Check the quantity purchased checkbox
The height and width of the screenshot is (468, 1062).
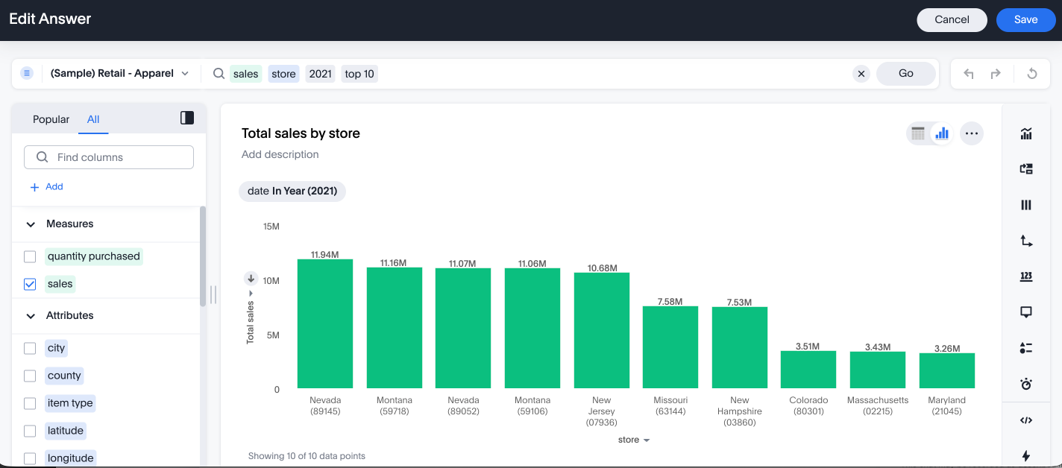(30, 256)
